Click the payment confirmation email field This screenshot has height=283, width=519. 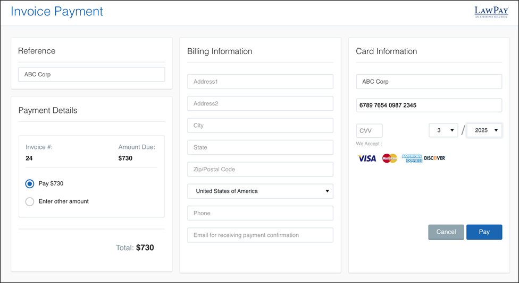pyautogui.click(x=260, y=235)
